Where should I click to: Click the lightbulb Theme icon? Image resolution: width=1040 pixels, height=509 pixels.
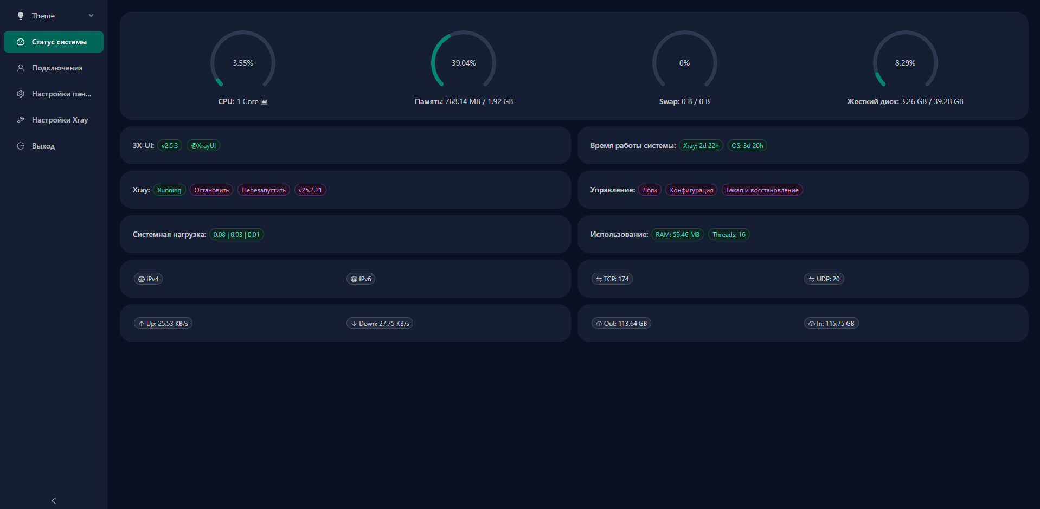[21, 16]
